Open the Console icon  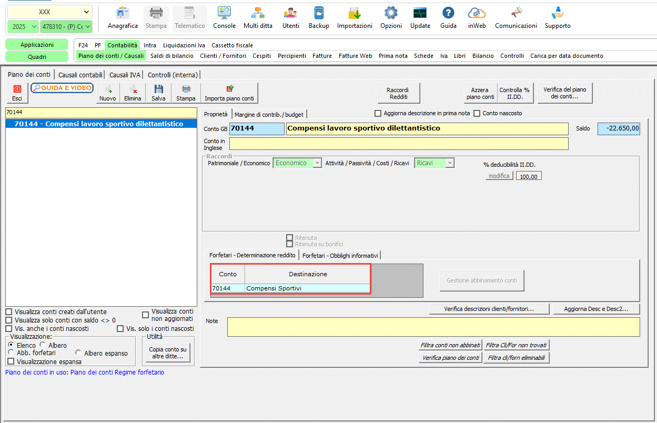tap(224, 18)
